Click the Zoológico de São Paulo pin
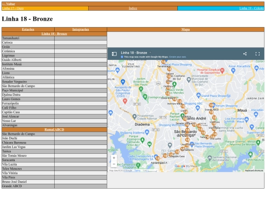Screen dimensions: 266x199 [145, 97]
